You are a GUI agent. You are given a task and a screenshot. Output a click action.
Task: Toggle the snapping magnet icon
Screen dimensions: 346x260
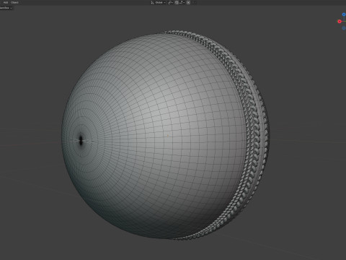(177, 2)
